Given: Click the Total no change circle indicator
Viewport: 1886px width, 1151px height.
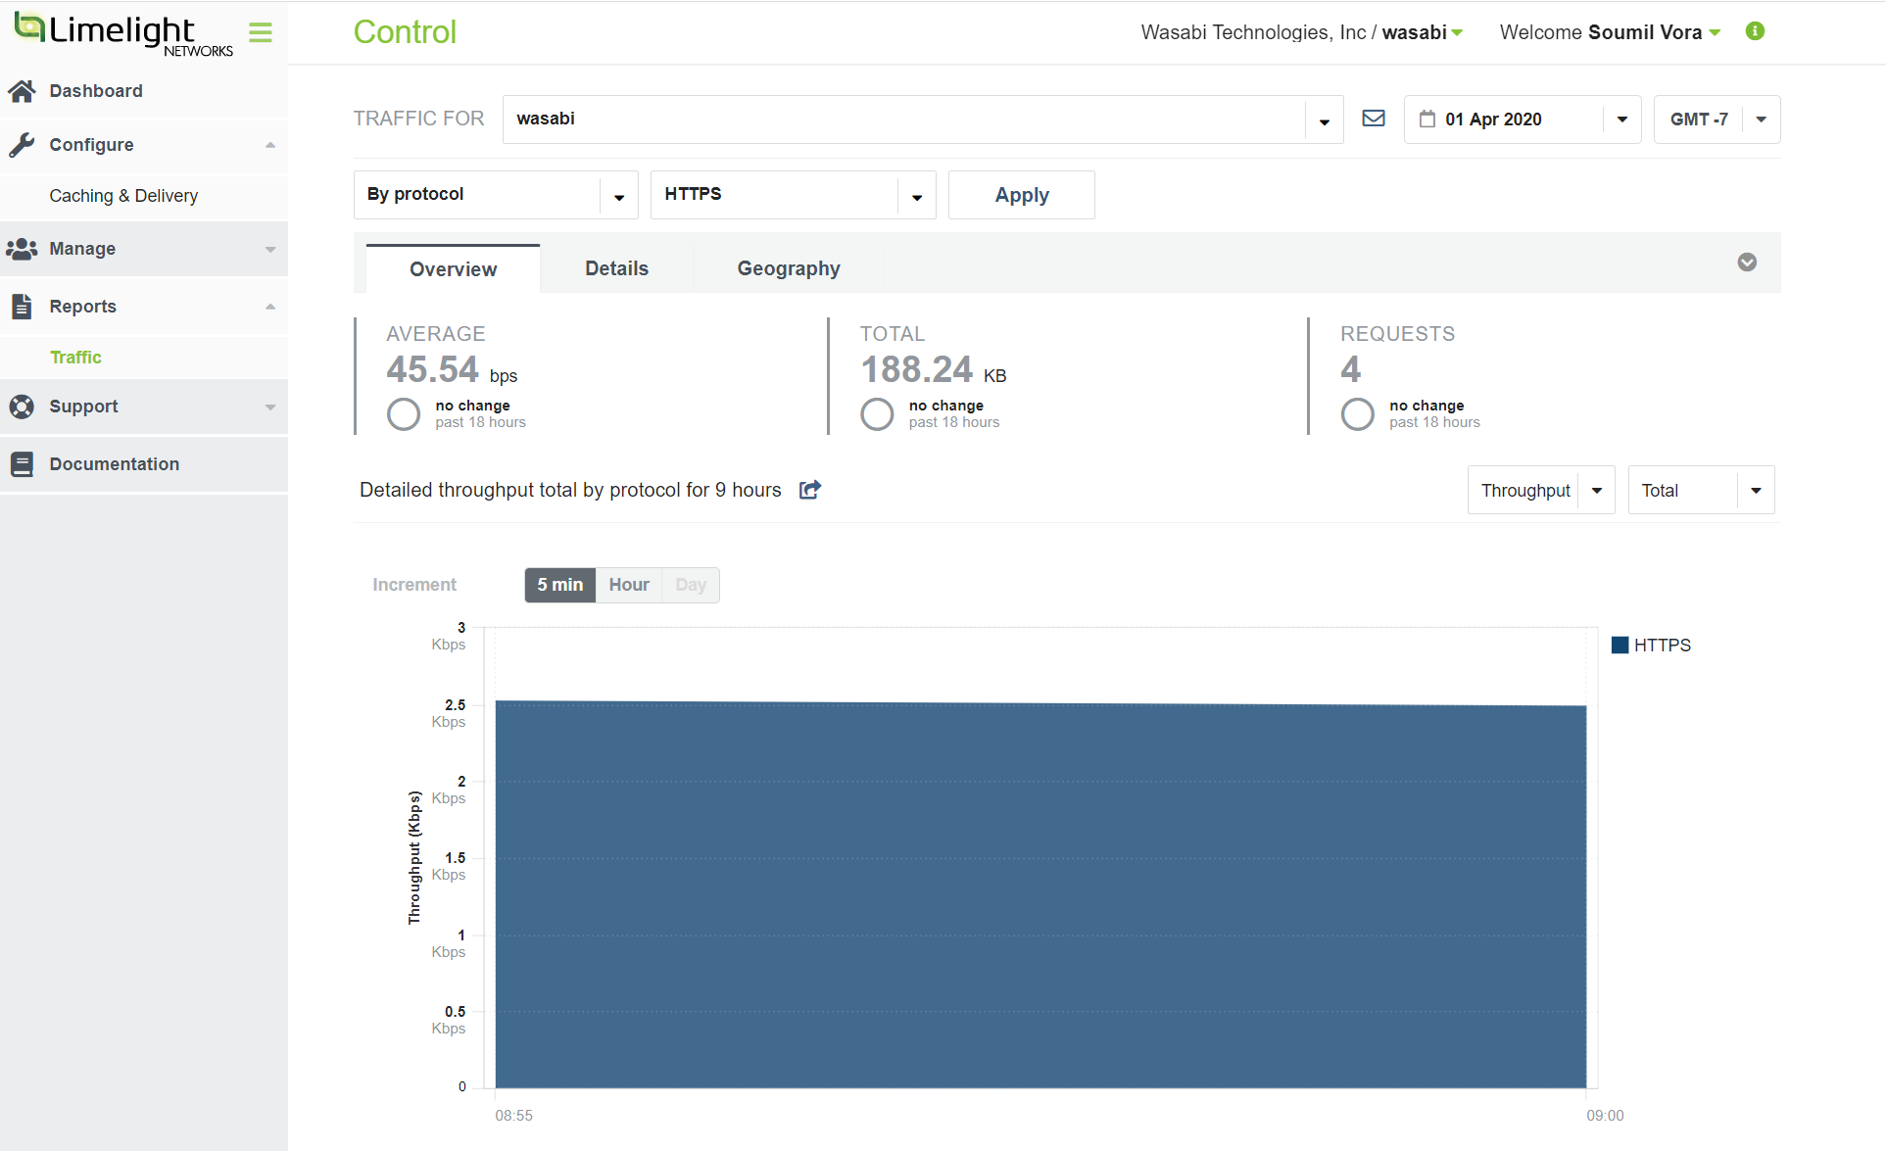Looking at the screenshot, I should coord(877,414).
